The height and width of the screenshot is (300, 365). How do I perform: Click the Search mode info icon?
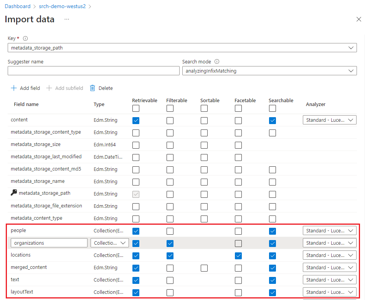point(217,61)
